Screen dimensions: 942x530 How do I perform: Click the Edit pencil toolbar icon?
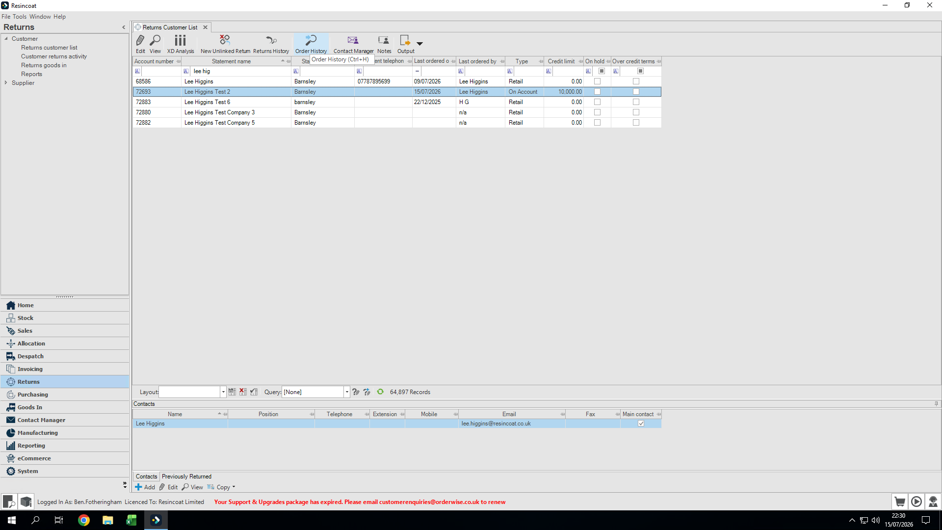[140, 44]
